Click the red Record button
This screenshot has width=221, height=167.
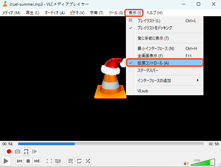[x=9, y=151]
